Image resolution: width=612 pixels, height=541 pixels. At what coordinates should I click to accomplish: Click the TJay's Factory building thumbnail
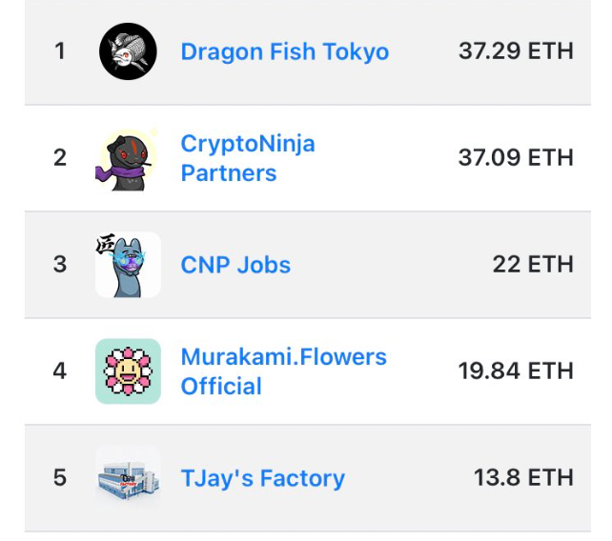(x=128, y=478)
